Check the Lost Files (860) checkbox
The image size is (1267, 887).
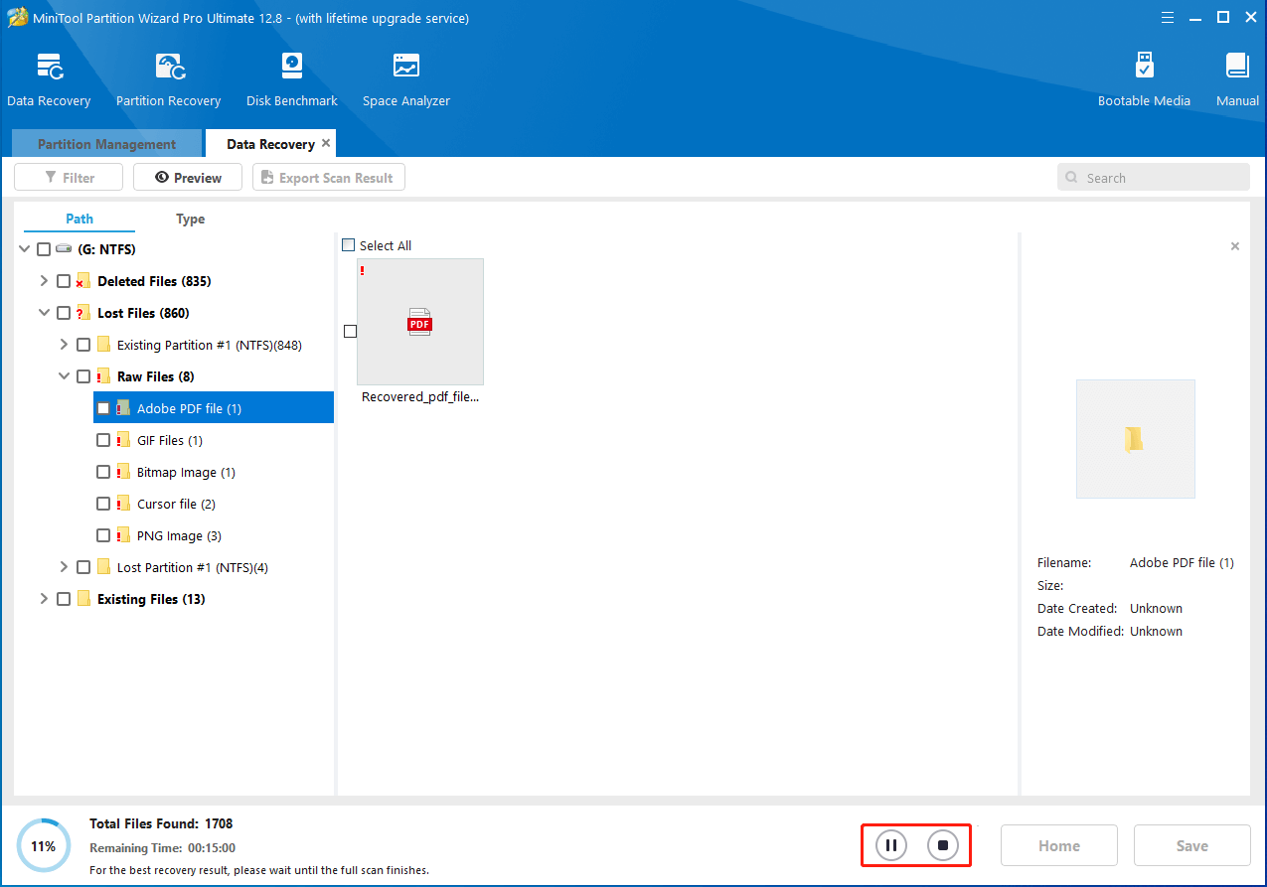coord(64,313)
